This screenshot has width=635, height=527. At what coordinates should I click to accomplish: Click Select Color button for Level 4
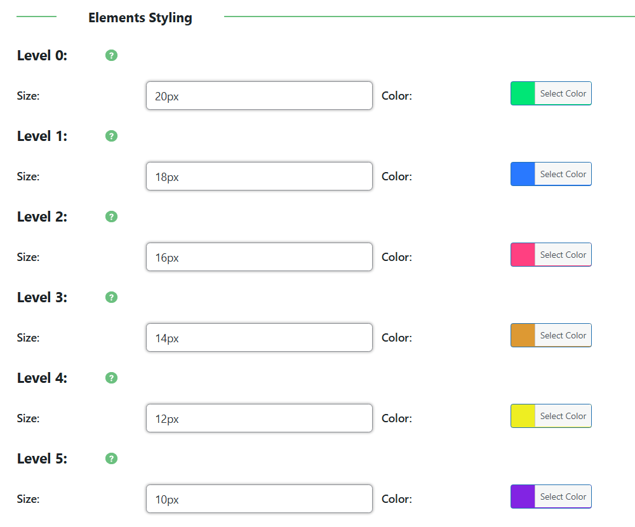(x=563, y=416)
